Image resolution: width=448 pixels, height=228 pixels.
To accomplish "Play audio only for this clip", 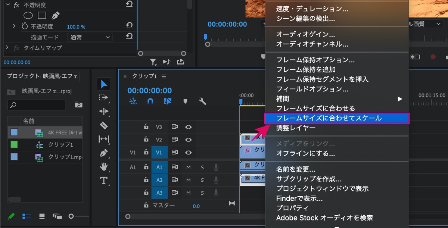I will coord(167,62).
